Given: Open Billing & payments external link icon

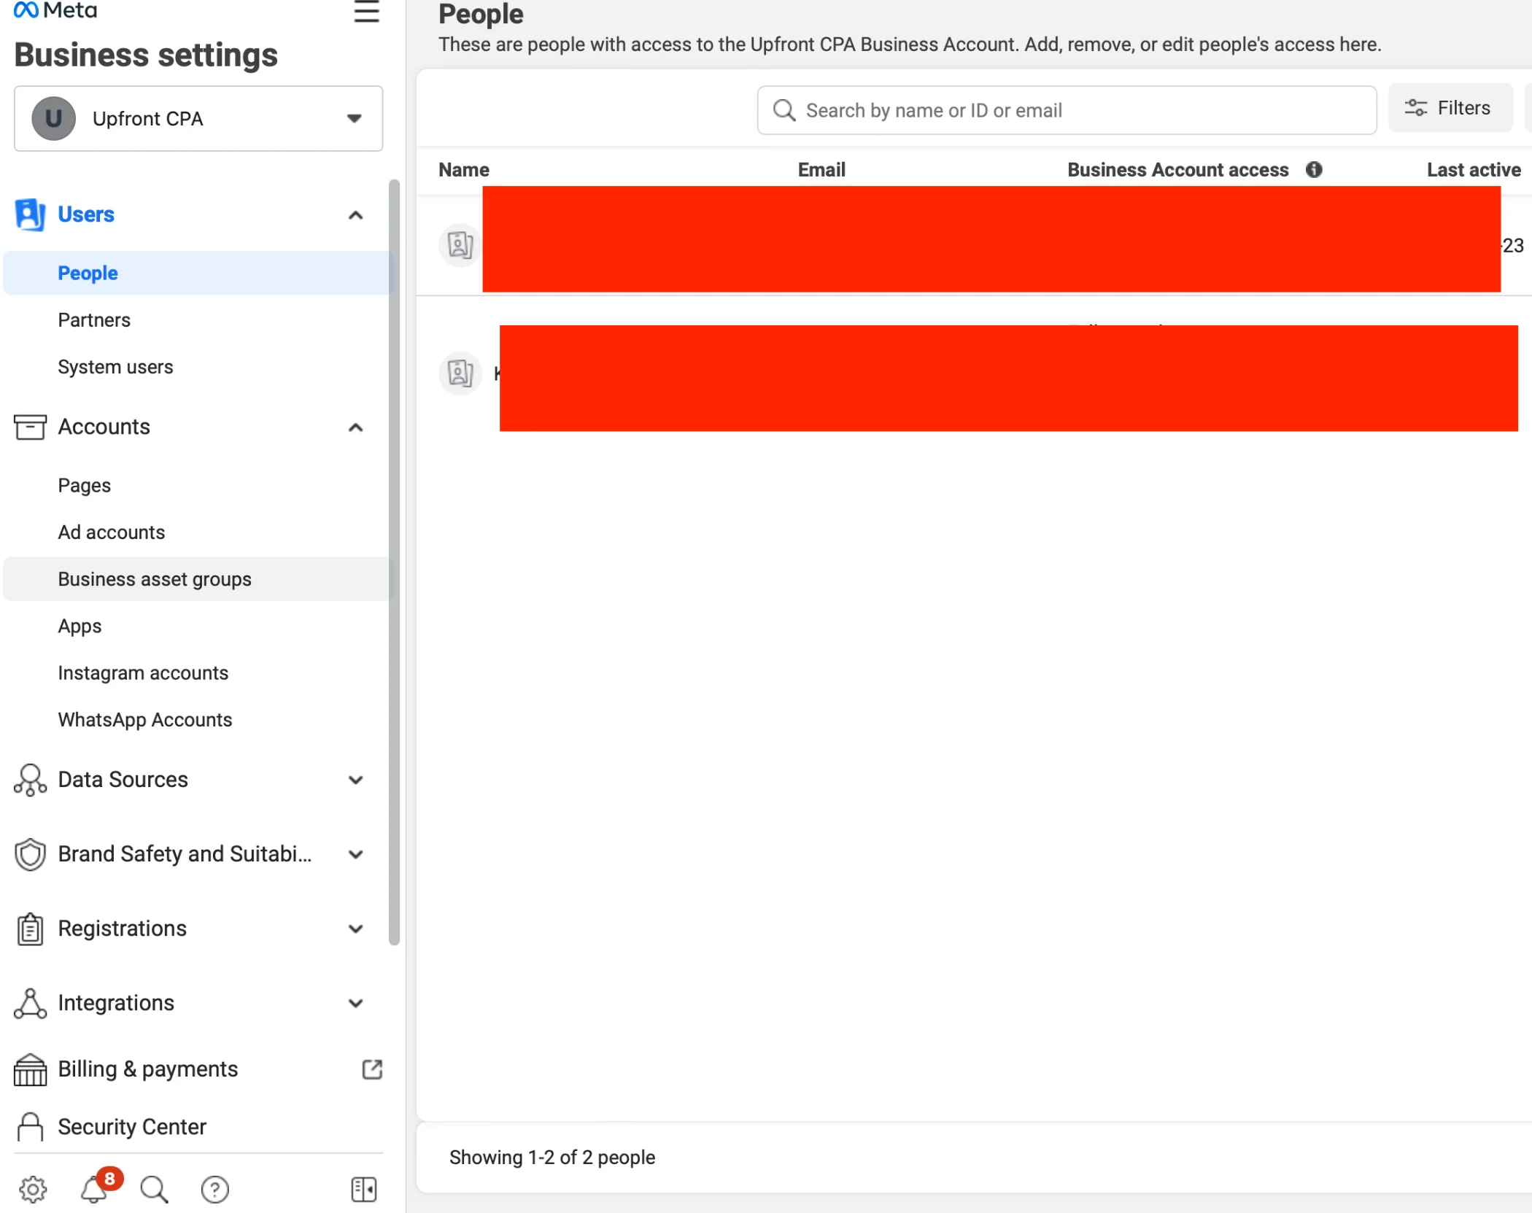Looking at the screenshot, I should tap(372, 1069).
